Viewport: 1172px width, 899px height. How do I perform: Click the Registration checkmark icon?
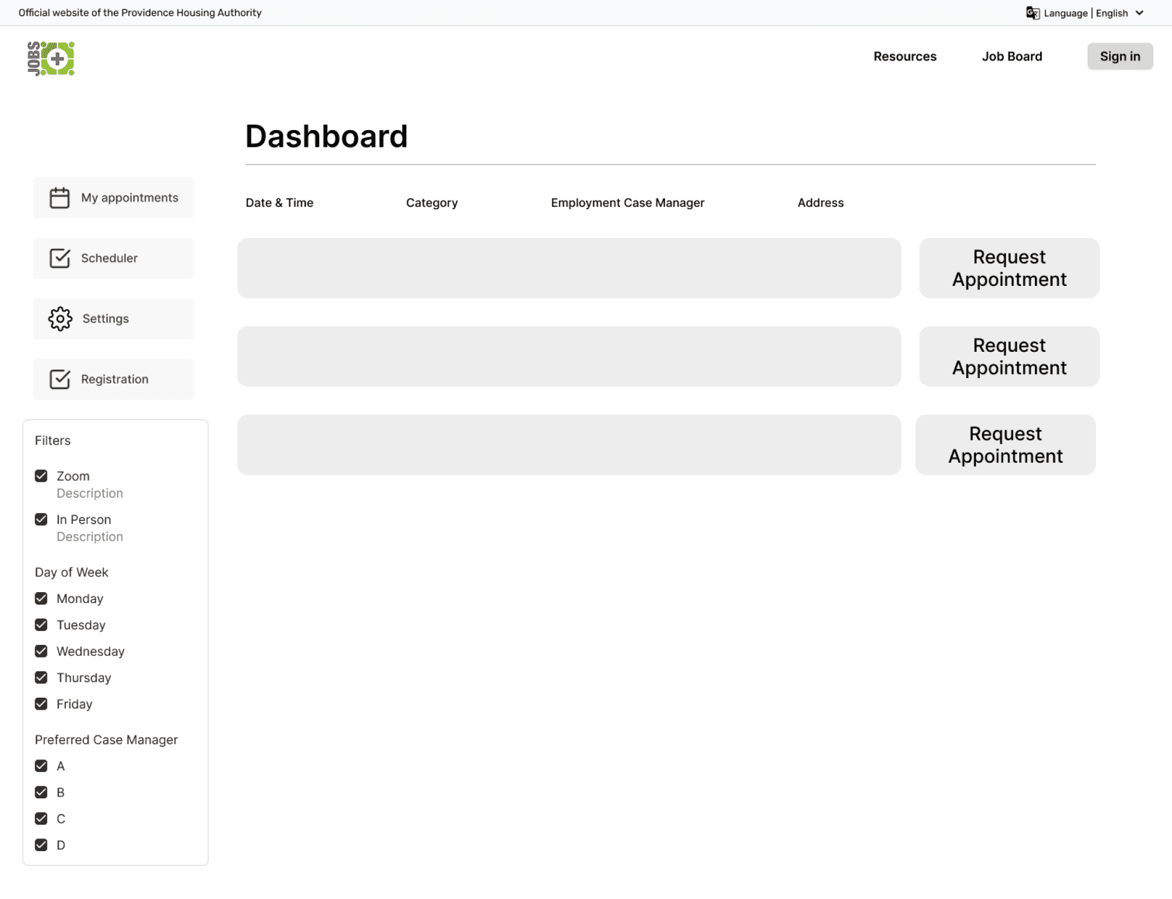click(x=59, y=379)
